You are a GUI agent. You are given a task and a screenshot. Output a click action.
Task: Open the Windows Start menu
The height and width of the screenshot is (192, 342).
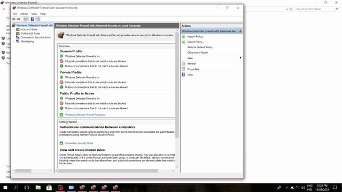coord(5,187)
